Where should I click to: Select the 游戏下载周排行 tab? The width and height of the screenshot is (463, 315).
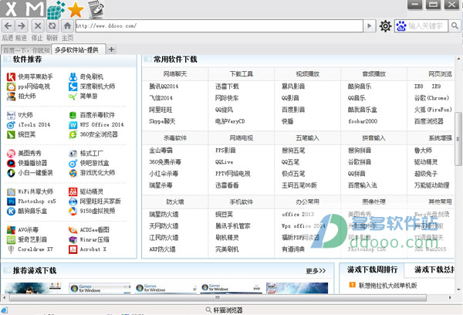point(372,269)
